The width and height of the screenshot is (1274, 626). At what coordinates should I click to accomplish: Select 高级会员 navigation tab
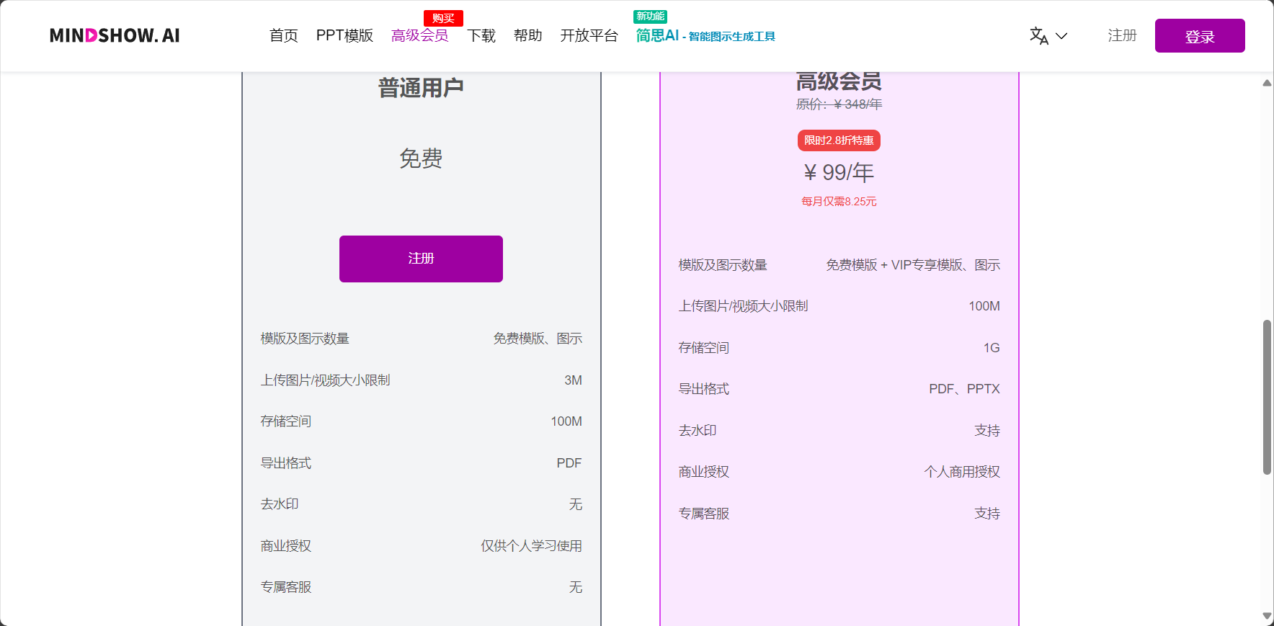pos(419,35)
